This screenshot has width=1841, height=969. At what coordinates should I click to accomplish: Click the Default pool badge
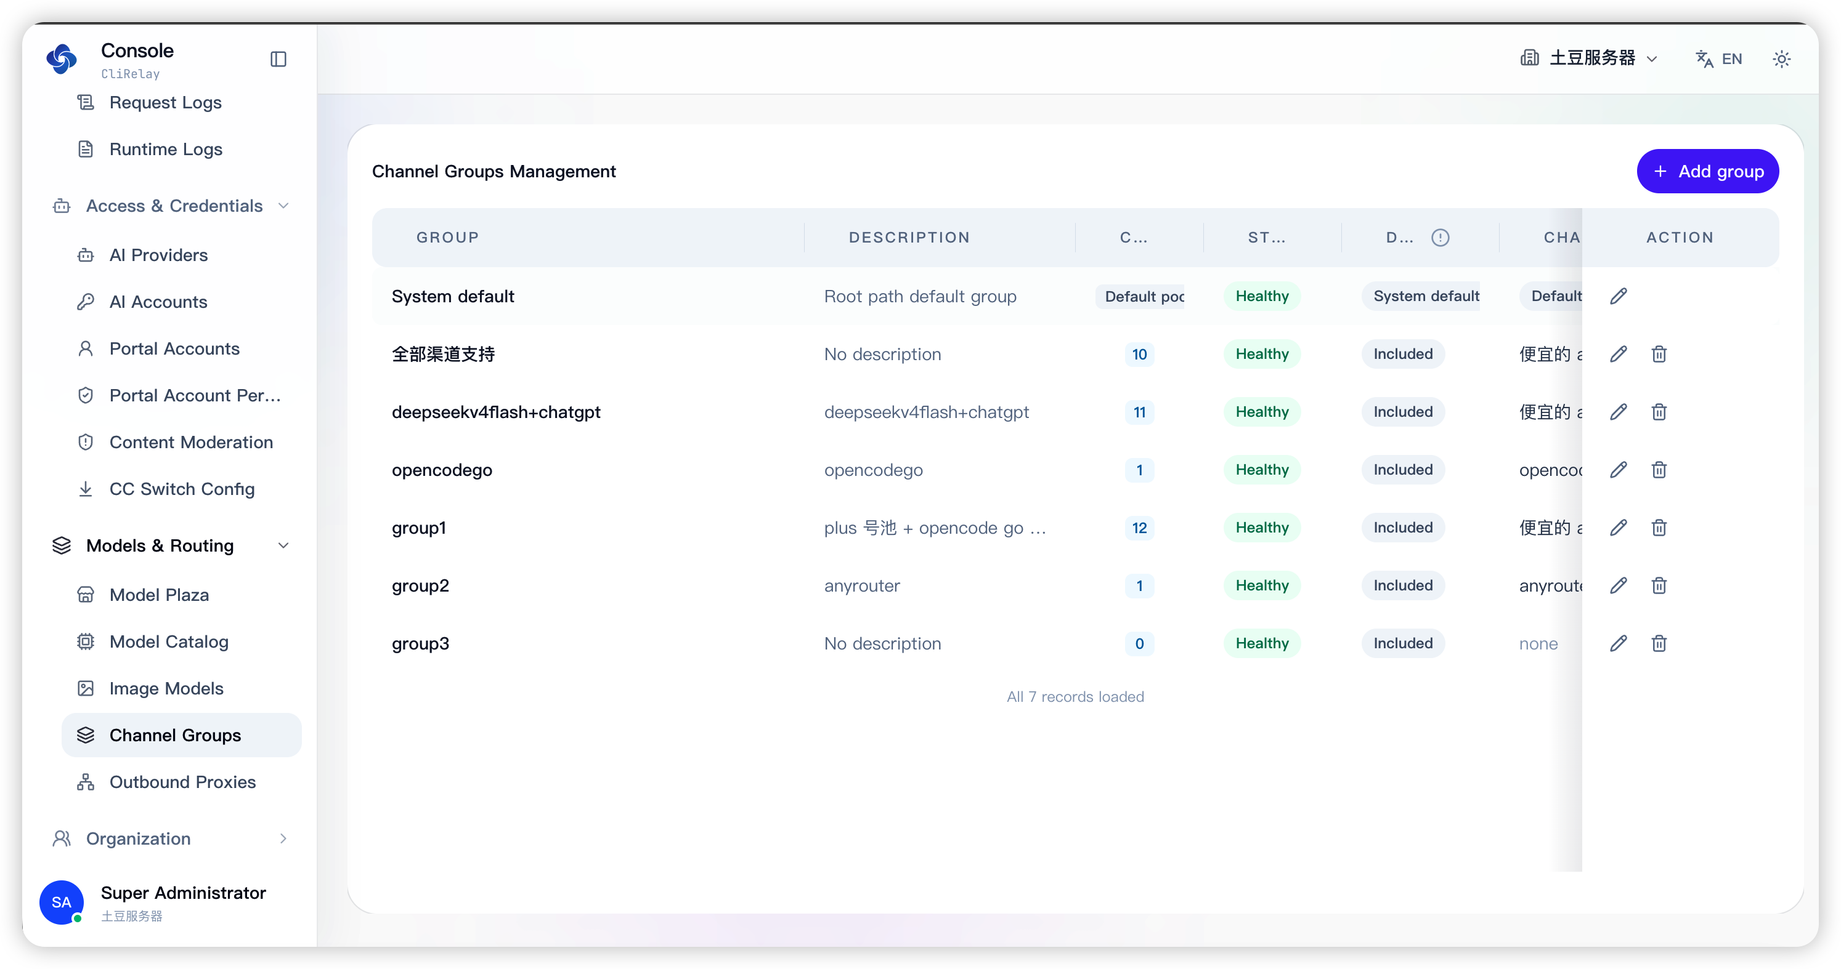(1140, 296)
